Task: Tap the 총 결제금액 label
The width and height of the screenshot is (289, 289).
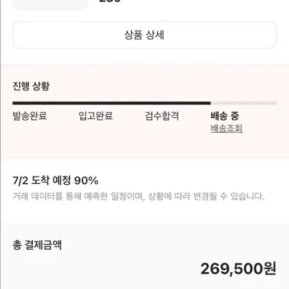Action: click(x=37, y=245)
